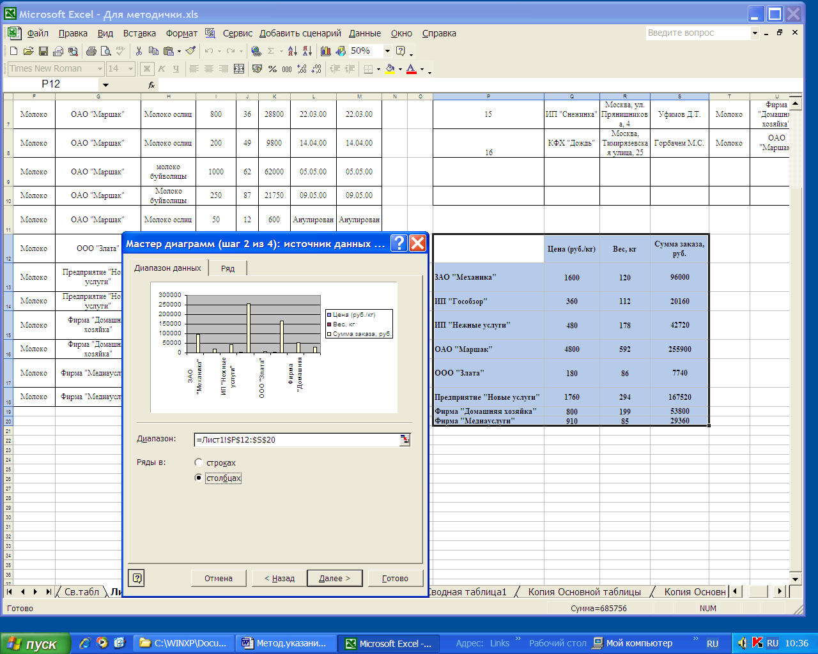
Task: Open the Вставка menu
Action: tap(139, 33)
